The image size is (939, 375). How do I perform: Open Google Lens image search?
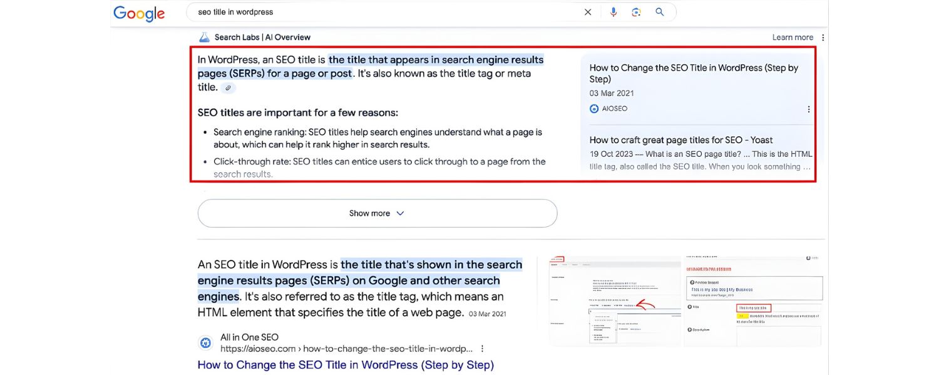point(636,11)
